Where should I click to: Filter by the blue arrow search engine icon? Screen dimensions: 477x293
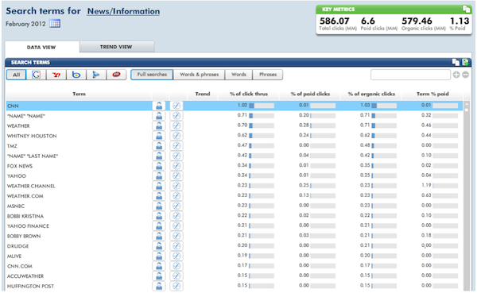[x=96, y=75]
